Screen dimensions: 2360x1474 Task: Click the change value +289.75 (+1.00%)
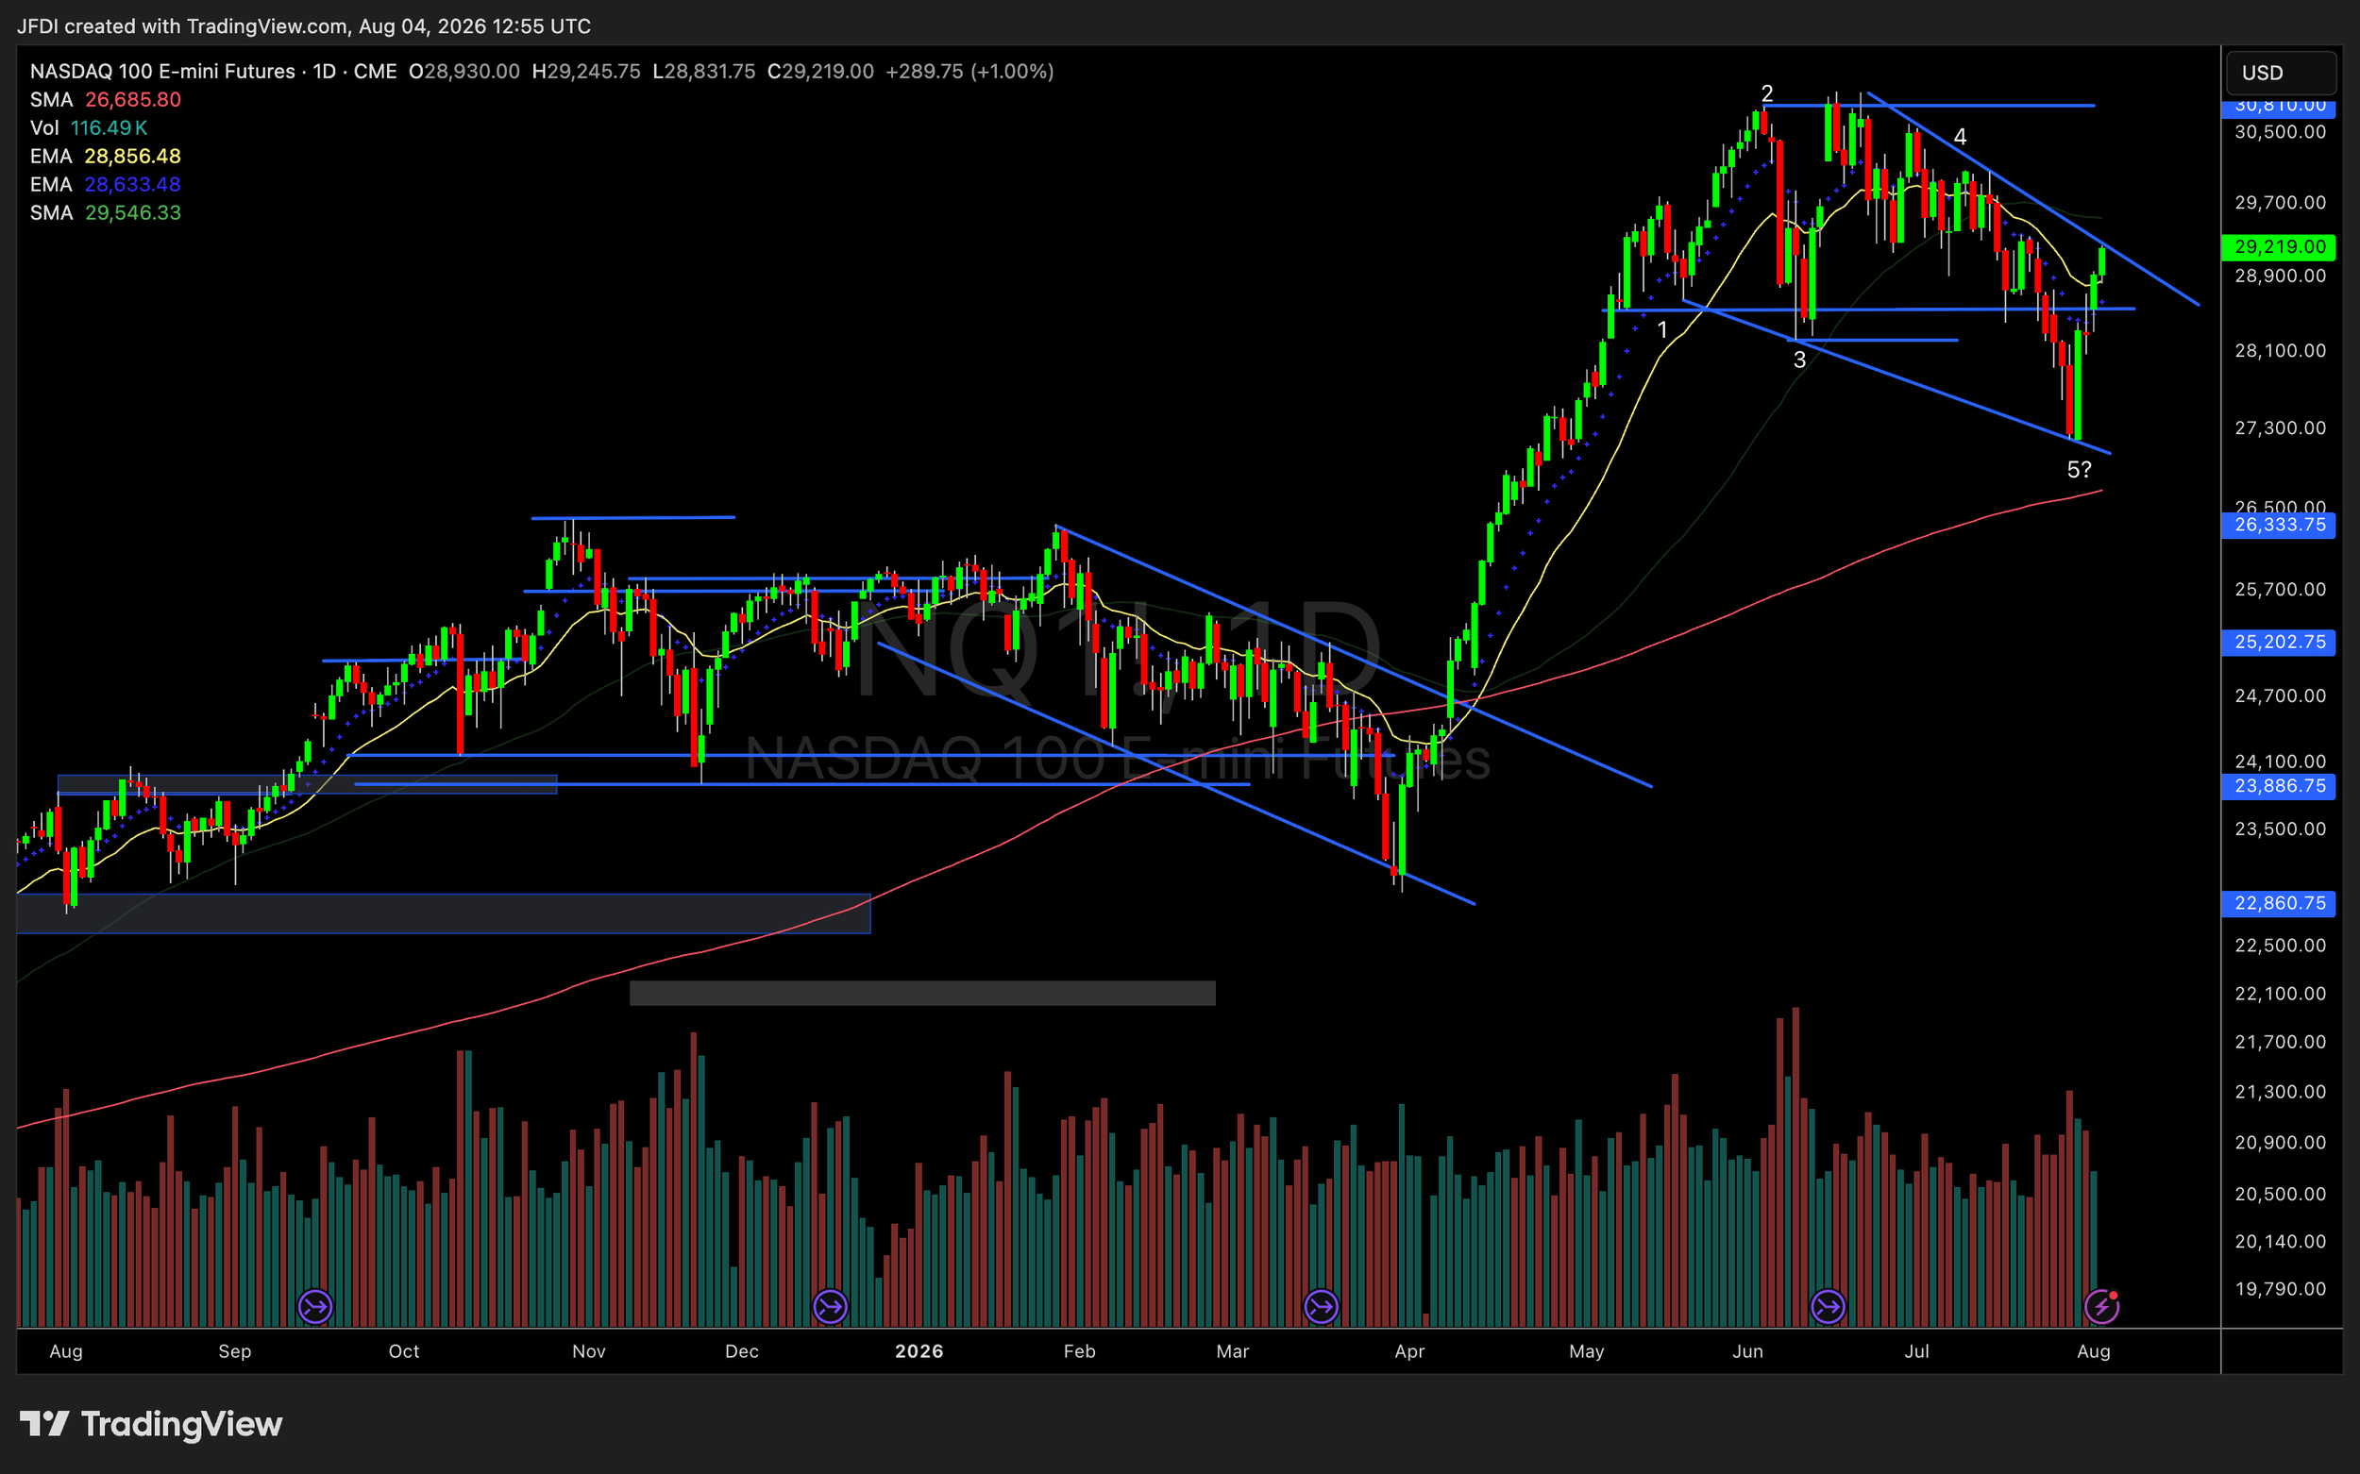tap(969, 71)
